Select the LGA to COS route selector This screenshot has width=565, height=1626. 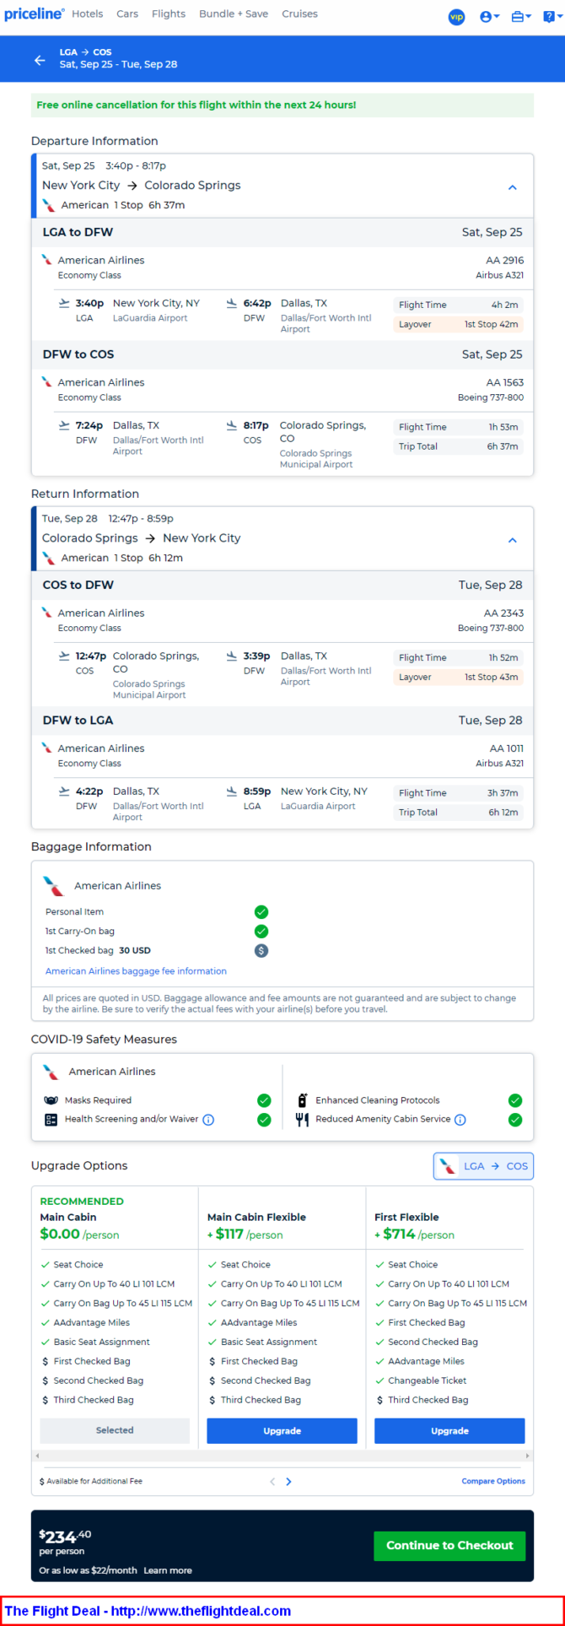pos(483,1166)
